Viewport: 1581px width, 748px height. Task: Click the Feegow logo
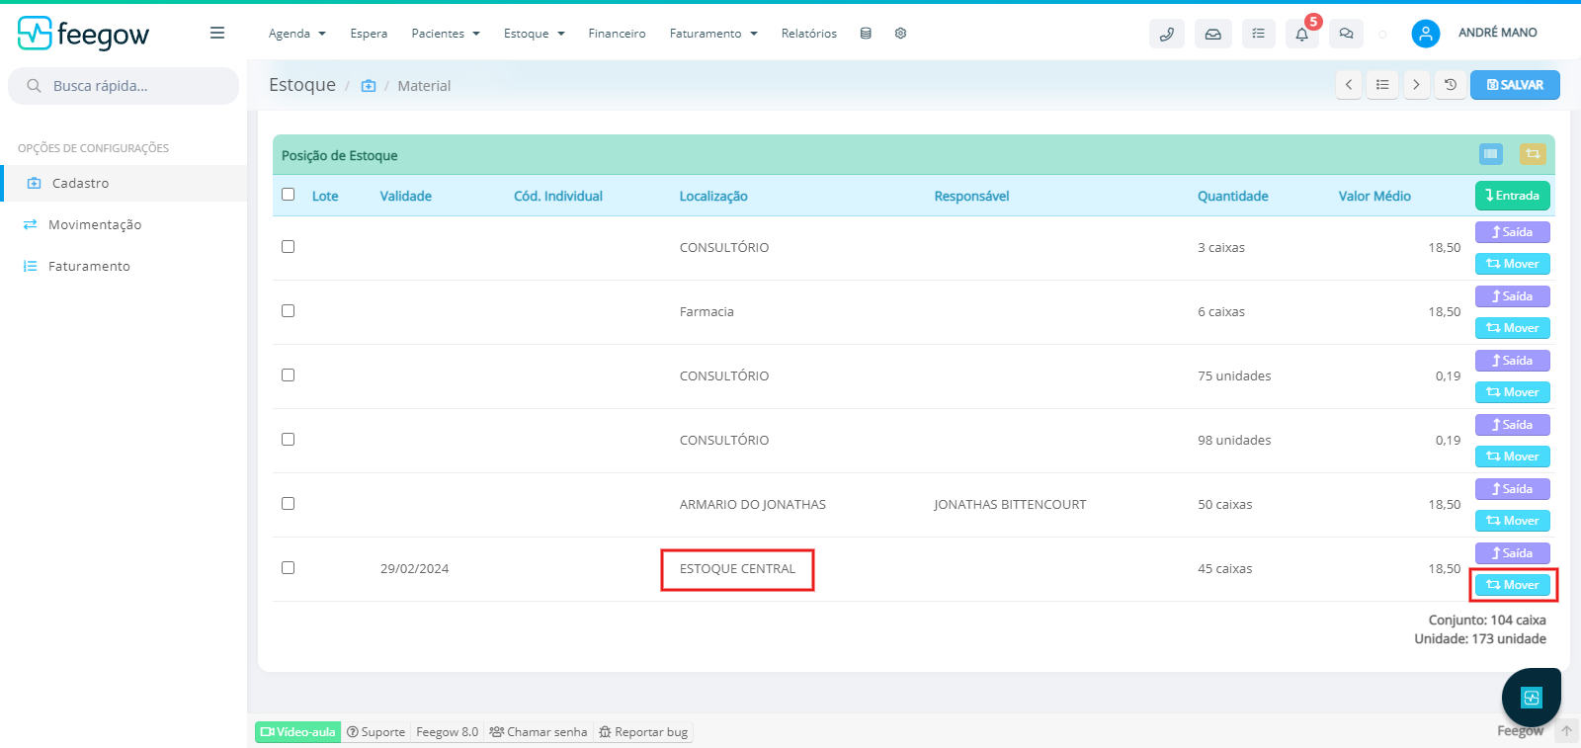[x=83, y=34]
